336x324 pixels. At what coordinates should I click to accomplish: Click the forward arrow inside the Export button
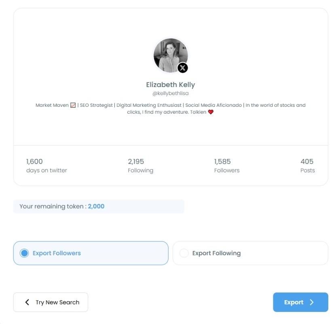pos(311,302)
